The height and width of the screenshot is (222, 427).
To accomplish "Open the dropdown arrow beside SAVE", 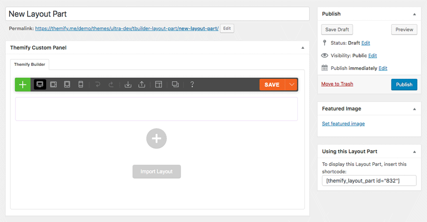I will (x=292, y=84).
